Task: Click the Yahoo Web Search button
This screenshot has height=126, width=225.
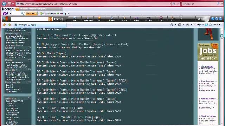Action: pos(31,13)
